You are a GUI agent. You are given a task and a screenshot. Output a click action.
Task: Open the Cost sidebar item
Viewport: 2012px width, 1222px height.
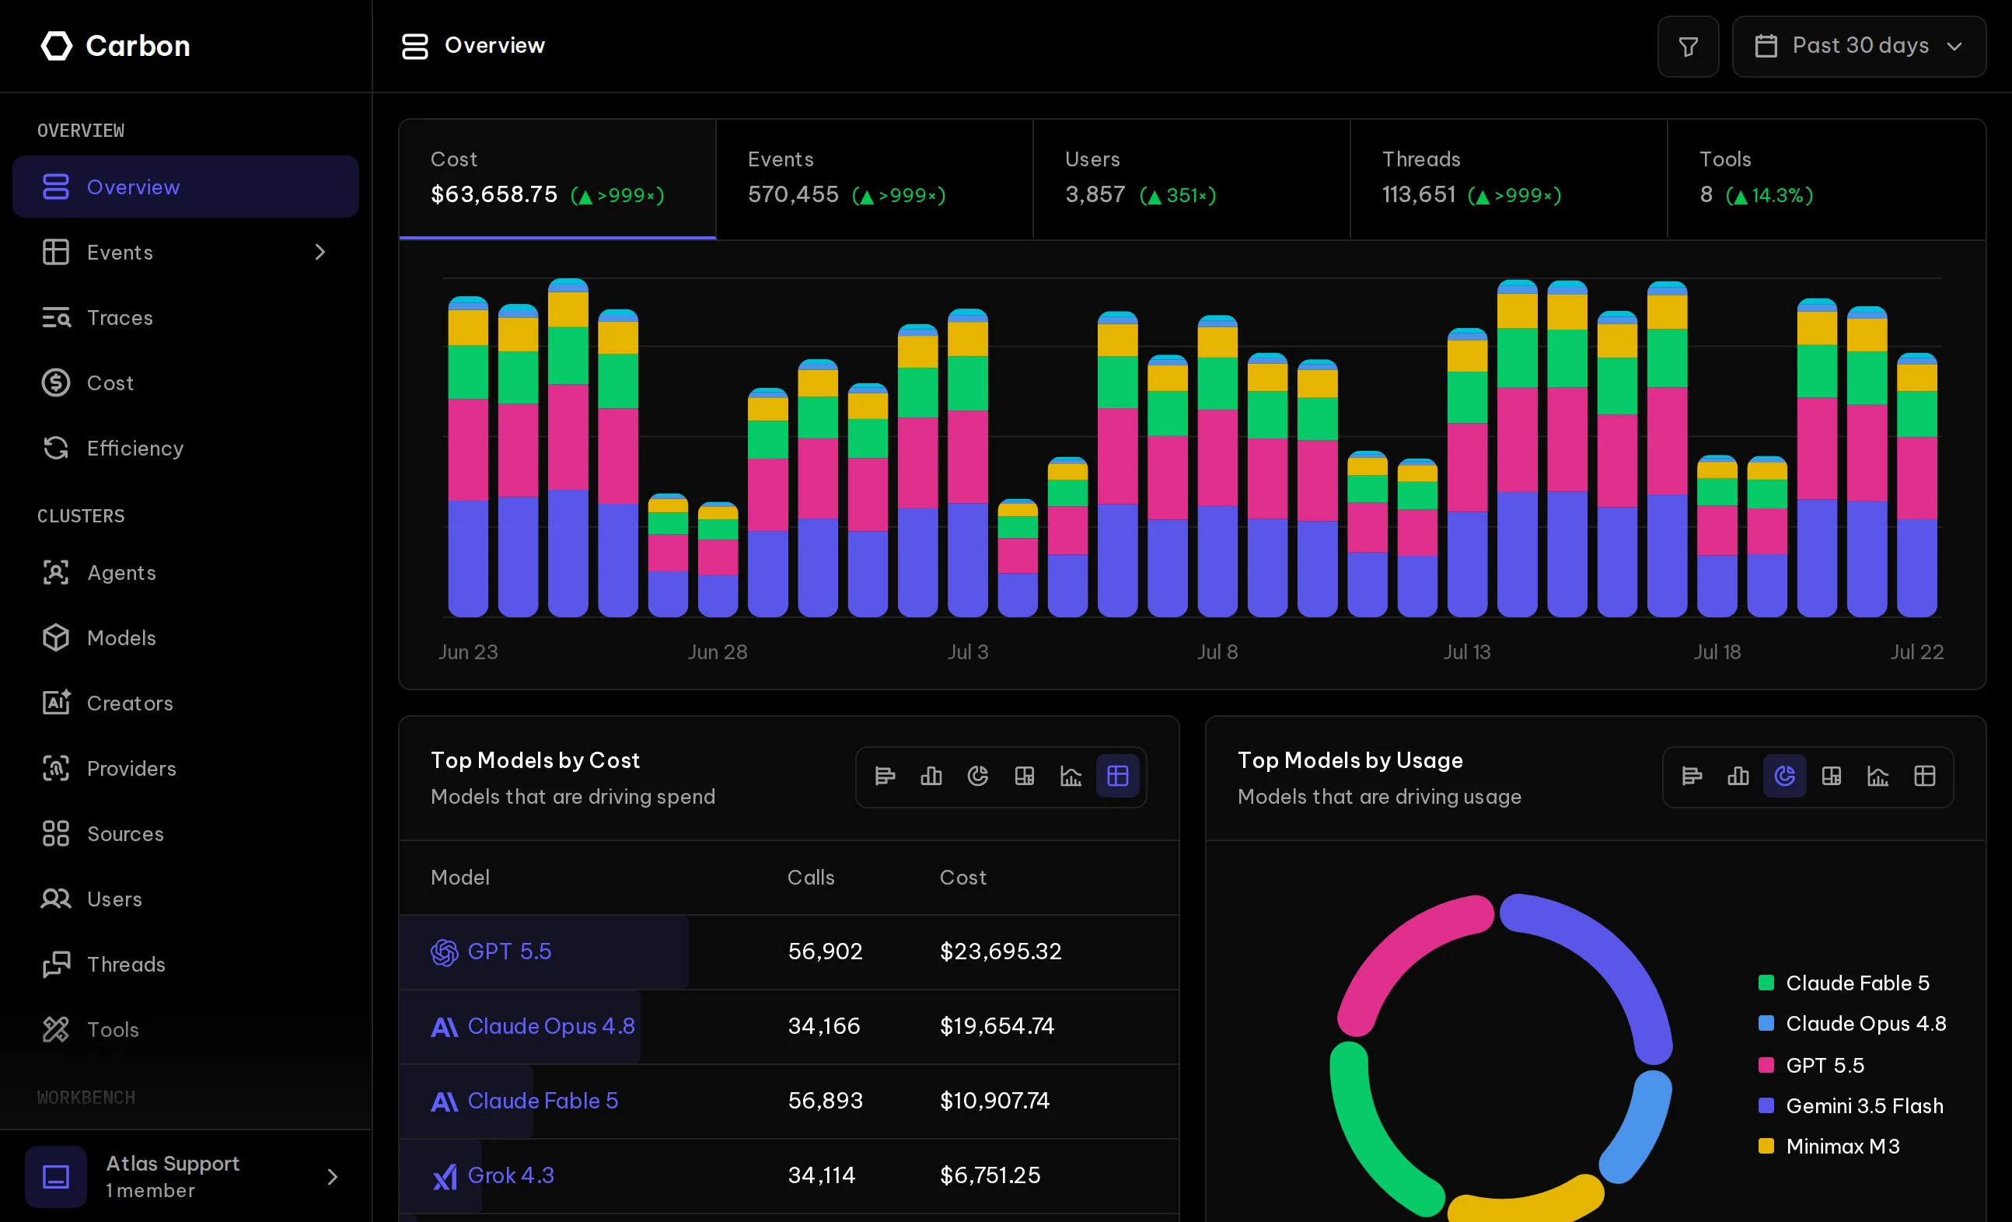(185, 382)
